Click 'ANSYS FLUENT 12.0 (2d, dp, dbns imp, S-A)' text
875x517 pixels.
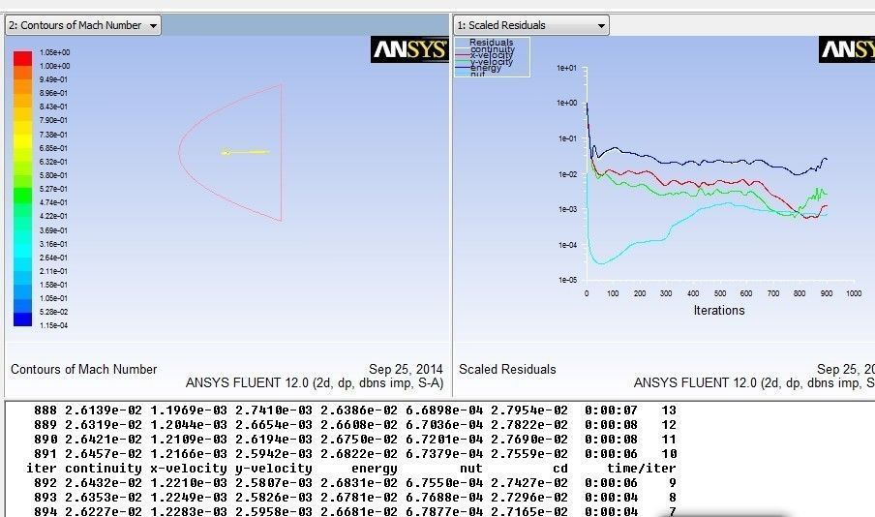coord(315,383)
